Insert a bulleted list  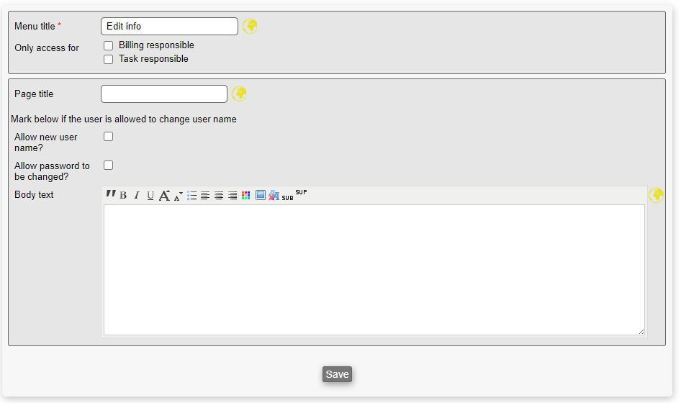pyautogui.click(x=192, y=196)
